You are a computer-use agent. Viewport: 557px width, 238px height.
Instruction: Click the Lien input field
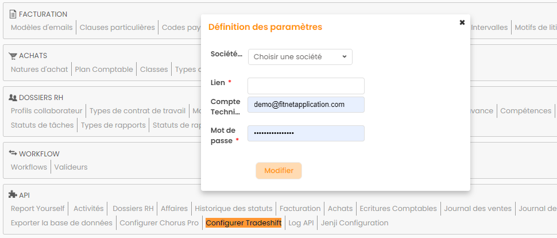tap(305, 86)
